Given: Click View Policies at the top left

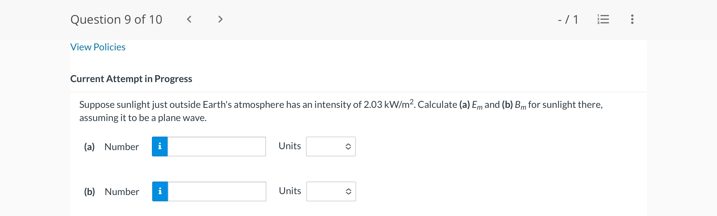Looking at the screenshot, I should (98, 47).
